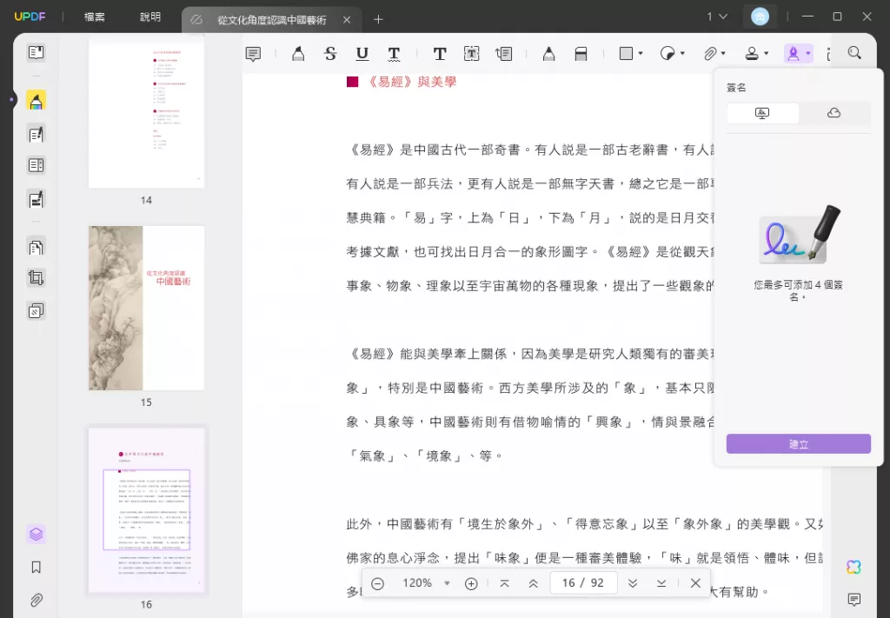The width and height of the screenshot is (890, 618).
Task: Click the zoom out minus button
Action: 377,583
